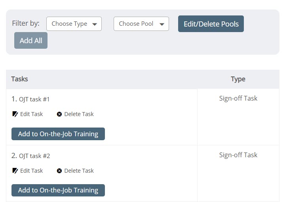Click the Delete Task link for task #1

(x=79, y=114)
